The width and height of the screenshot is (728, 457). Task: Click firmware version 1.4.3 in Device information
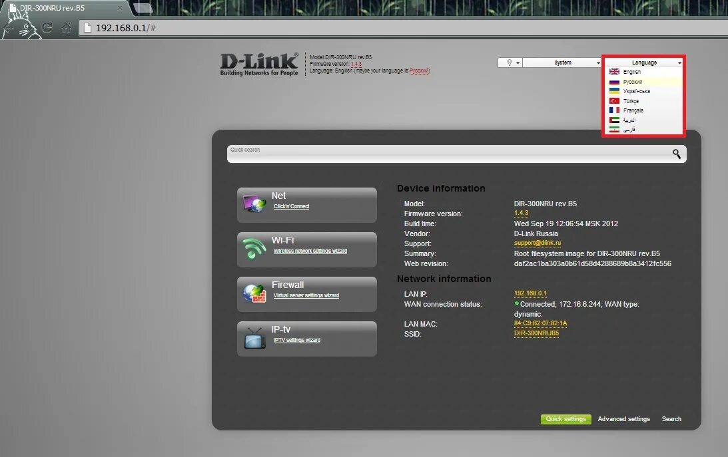click(521, 214)
